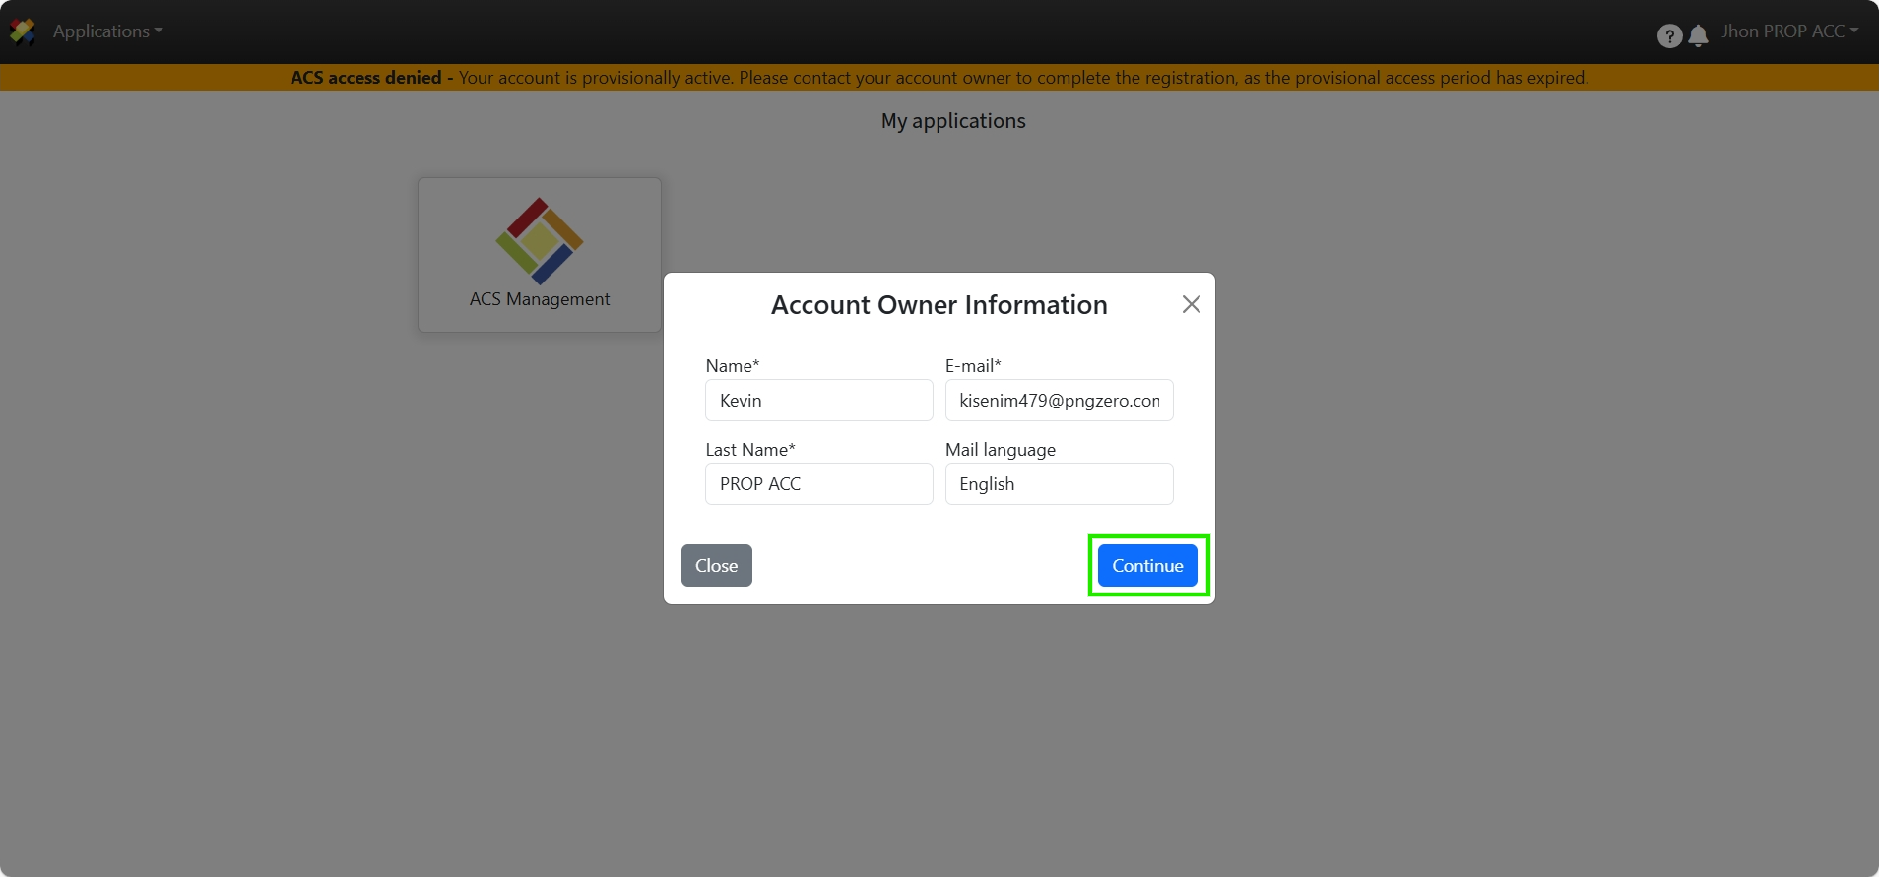Click the Account Owner Information dialog title
The image size is (1879, 877).
[939, 305]
